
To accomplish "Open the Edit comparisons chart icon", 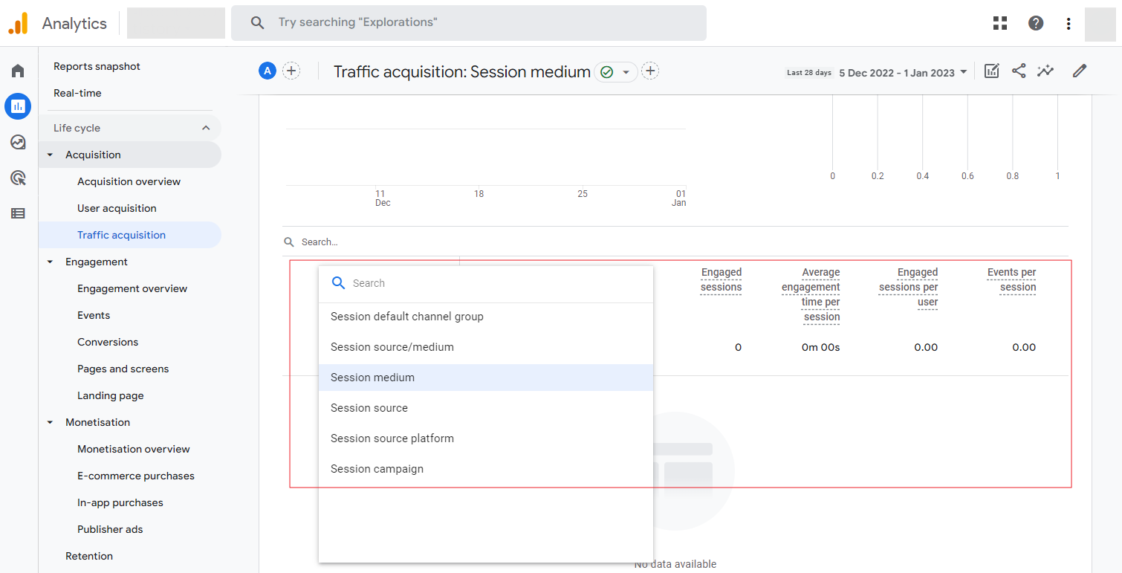I will click(991, 71).
